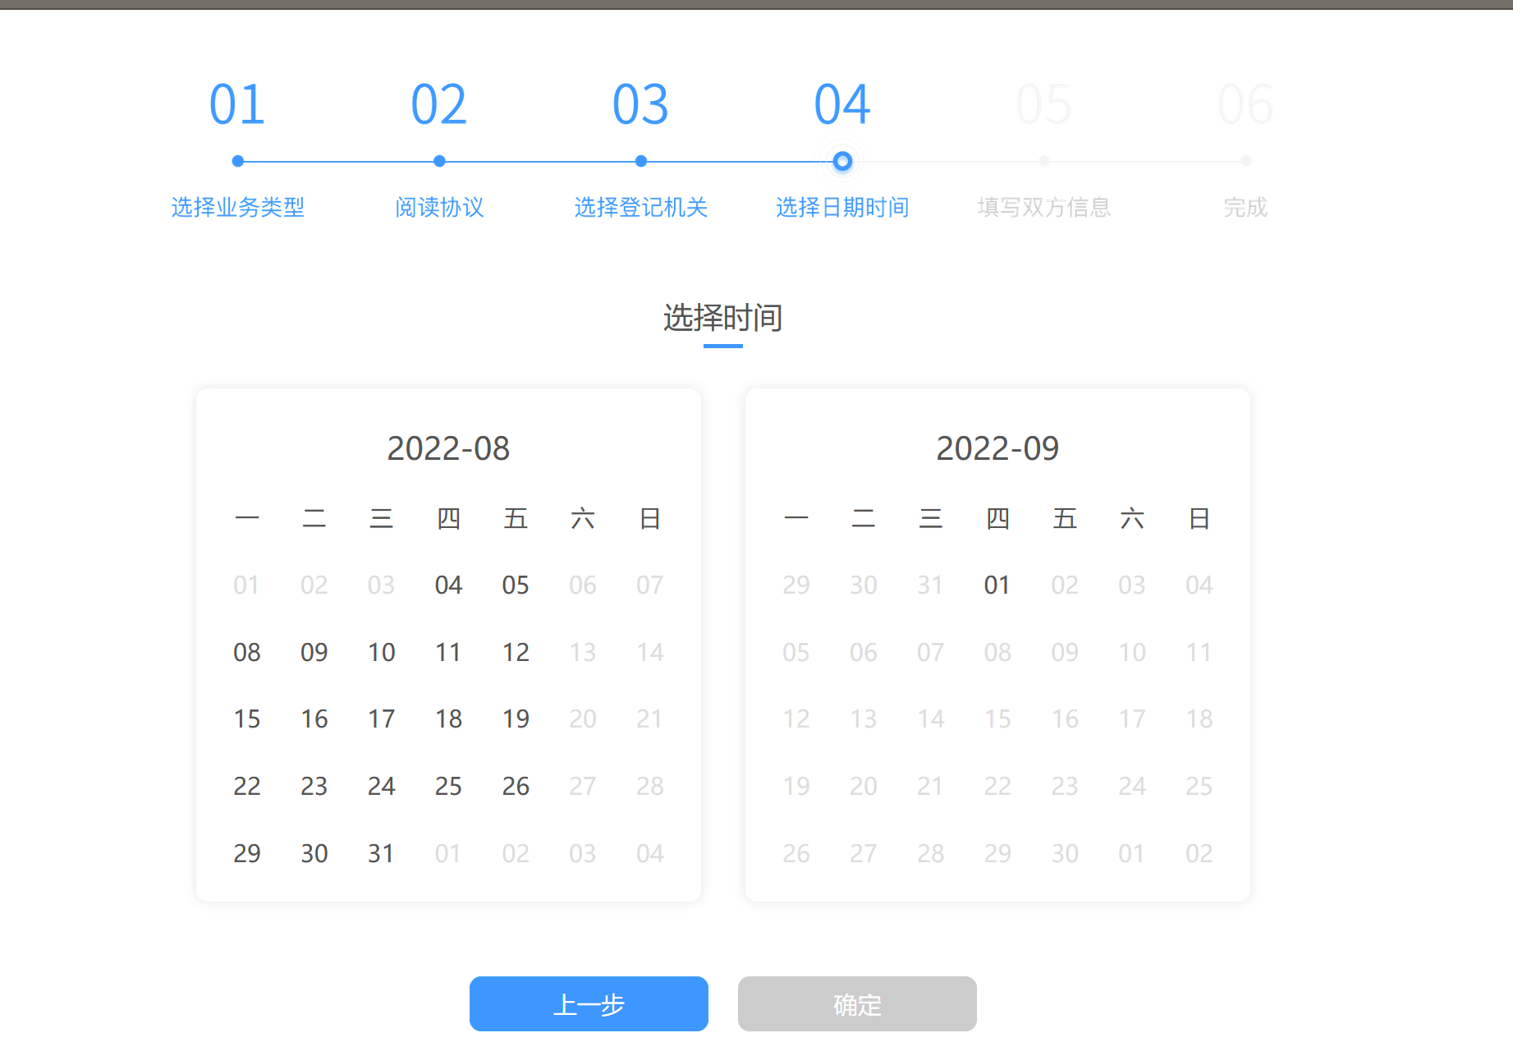Pick date 12 in the 2022-08 calendar
Viewport: 1513px width, 1056px height.
point(516,652)
